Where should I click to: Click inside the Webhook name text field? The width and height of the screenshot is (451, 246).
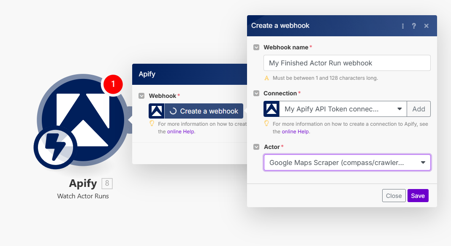click(x=346, y=63)
